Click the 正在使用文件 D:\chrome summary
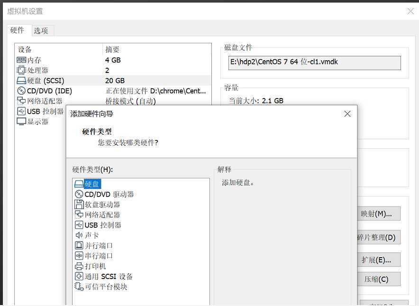 pyautogui.click(x=156, y=91)
